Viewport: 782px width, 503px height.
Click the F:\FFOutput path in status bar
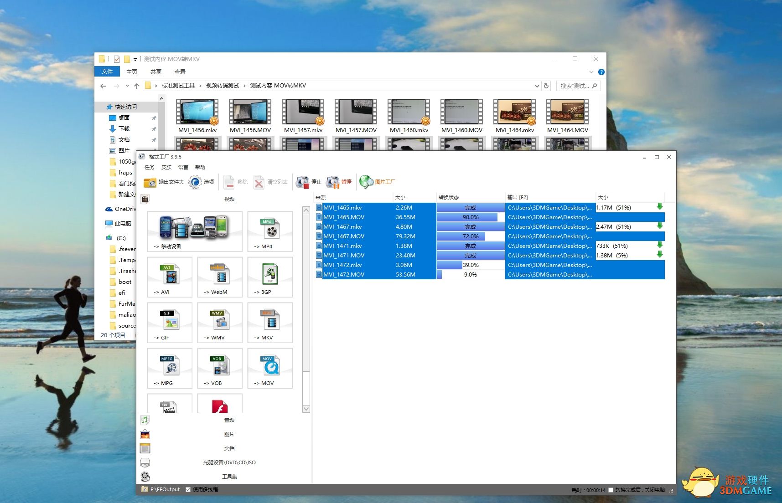[x=165, y=490]
